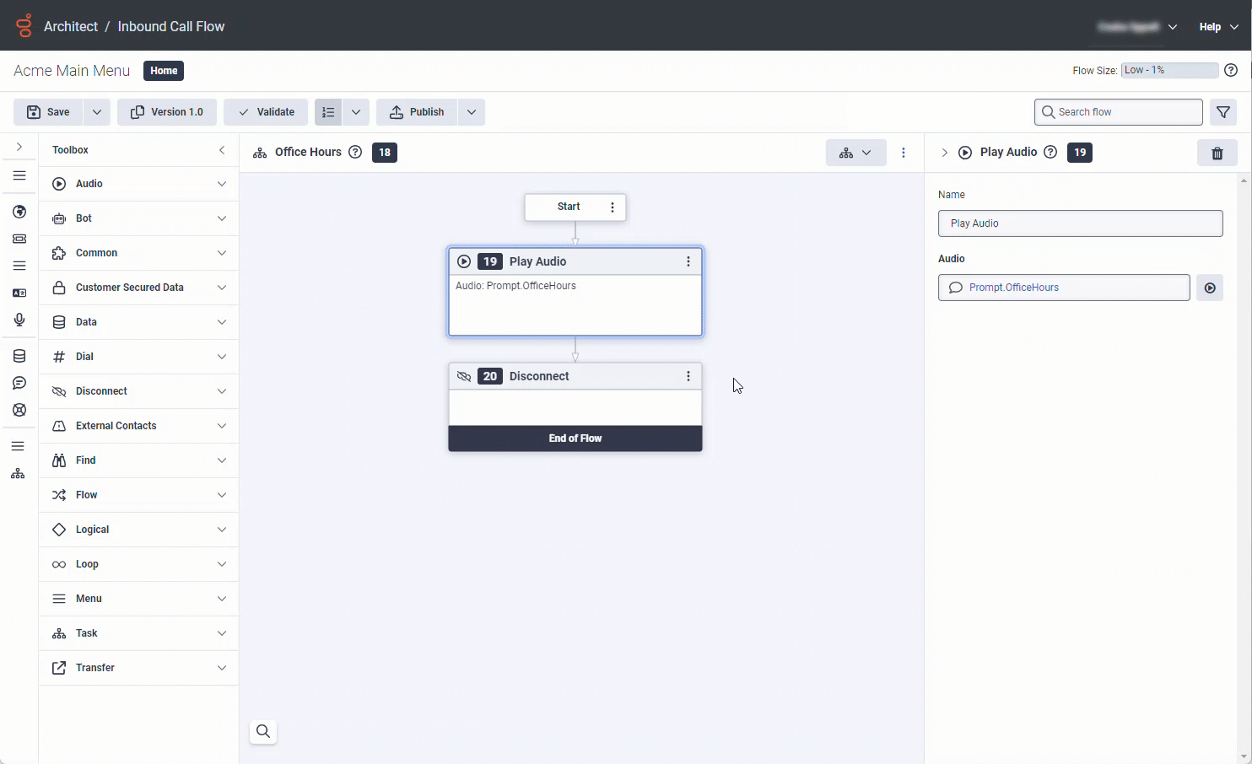1252x764 pixels.
Task: Click inside the Name field showing Play Audio
Action: click(x=1080, y=223)
